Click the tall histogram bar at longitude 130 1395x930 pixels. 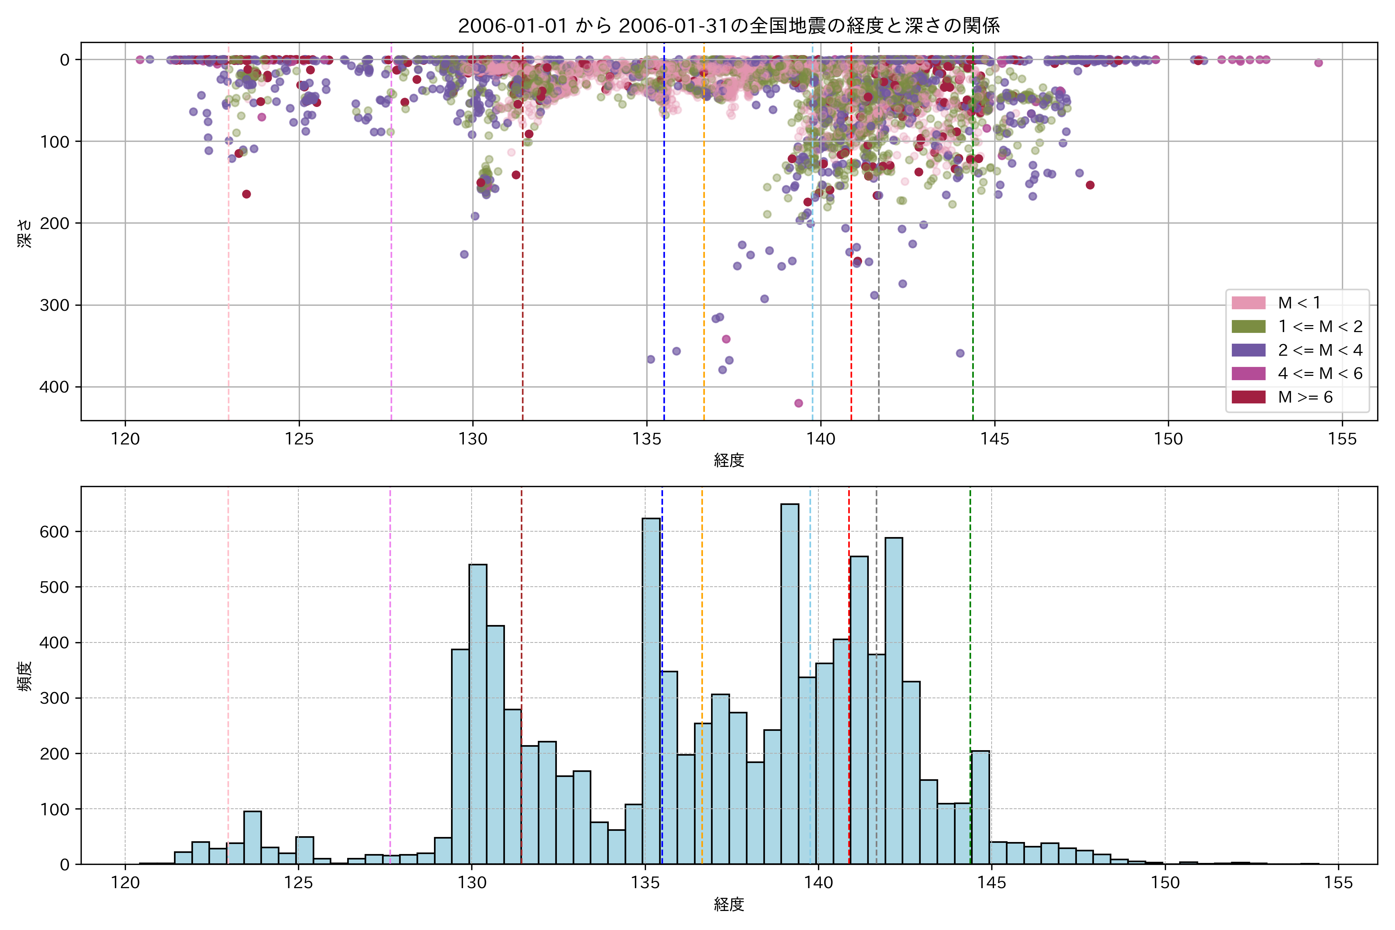pyautogui.click(x=477, y=712)
